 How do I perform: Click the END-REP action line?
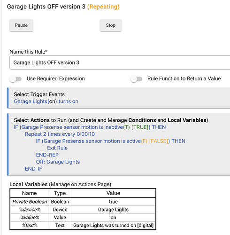[47, 155]
